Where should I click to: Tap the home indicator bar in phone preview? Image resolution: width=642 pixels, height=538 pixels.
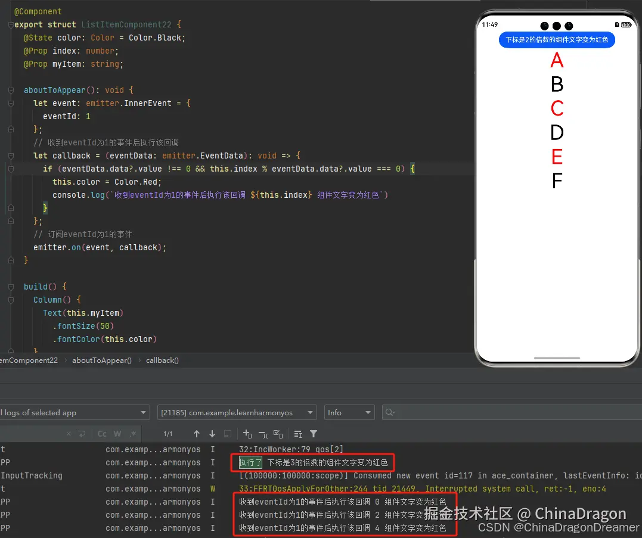click(x=557, y=358)
